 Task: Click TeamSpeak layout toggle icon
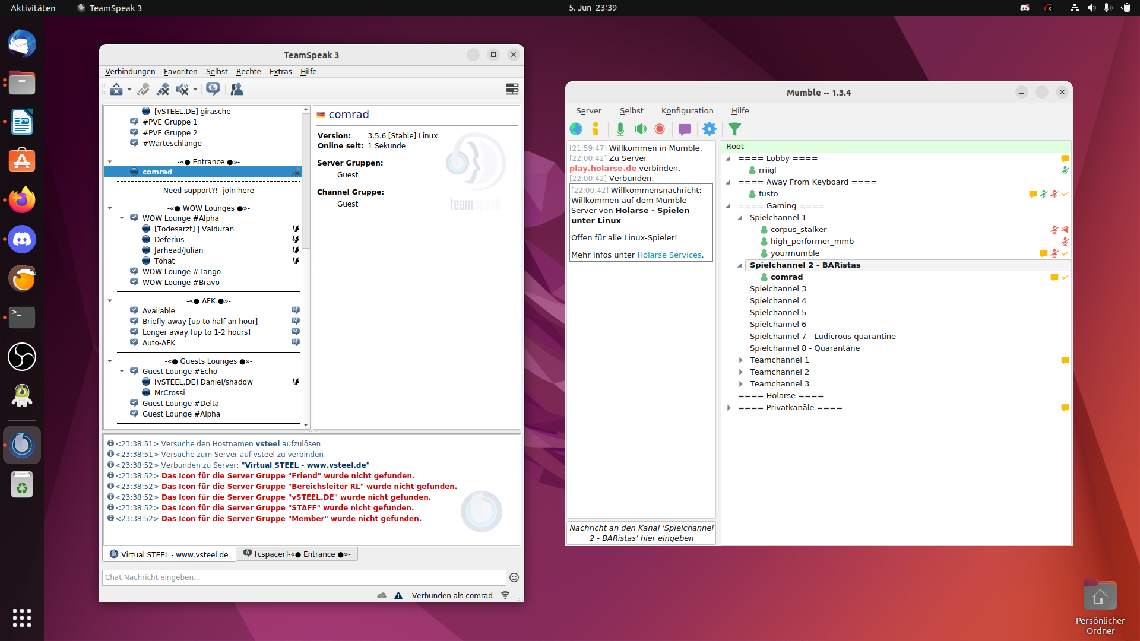click(x=512, y=89)
